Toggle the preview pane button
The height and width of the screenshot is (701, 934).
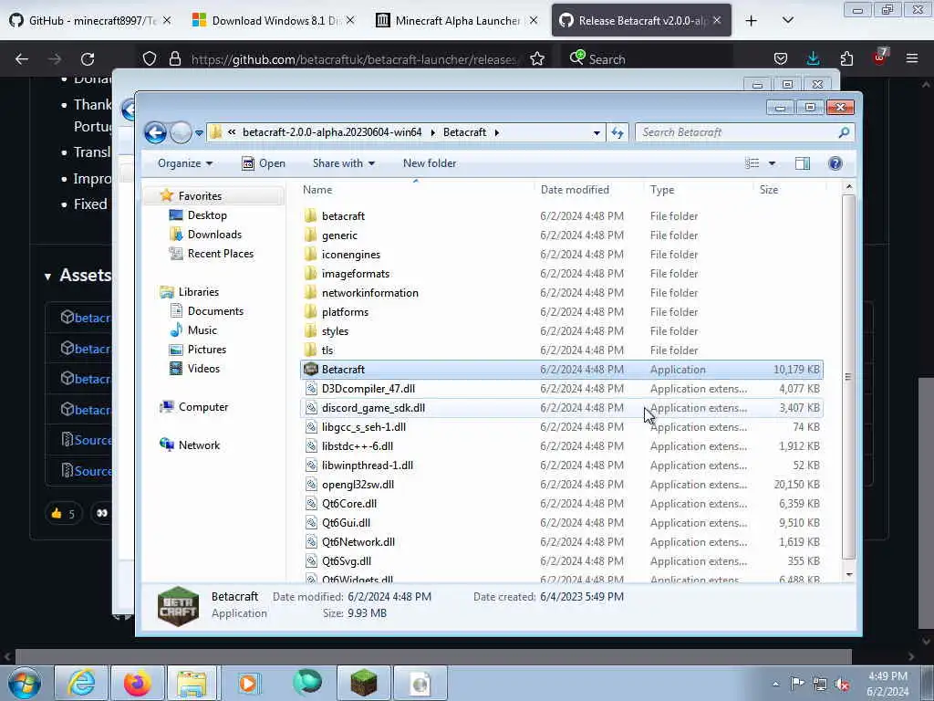point(803,163)
